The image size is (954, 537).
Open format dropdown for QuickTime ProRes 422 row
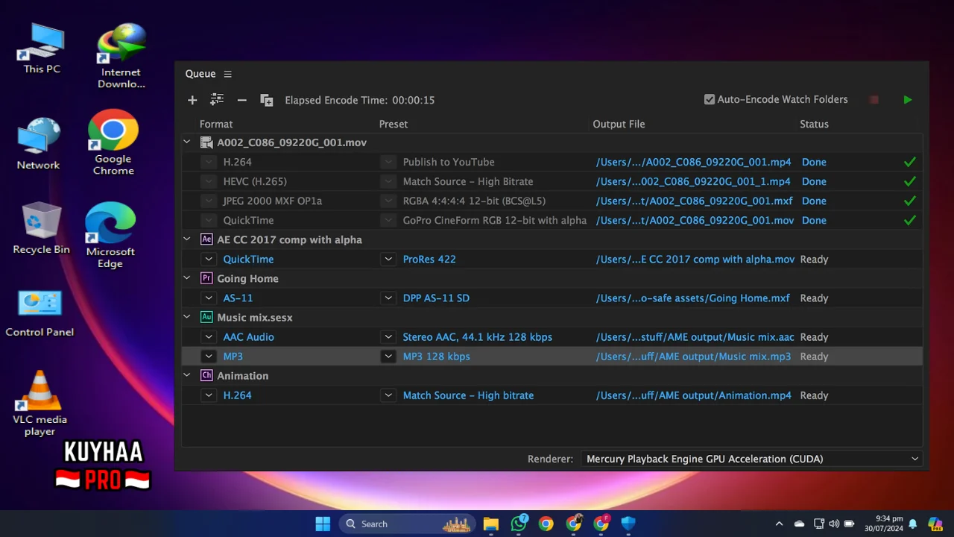209,259
